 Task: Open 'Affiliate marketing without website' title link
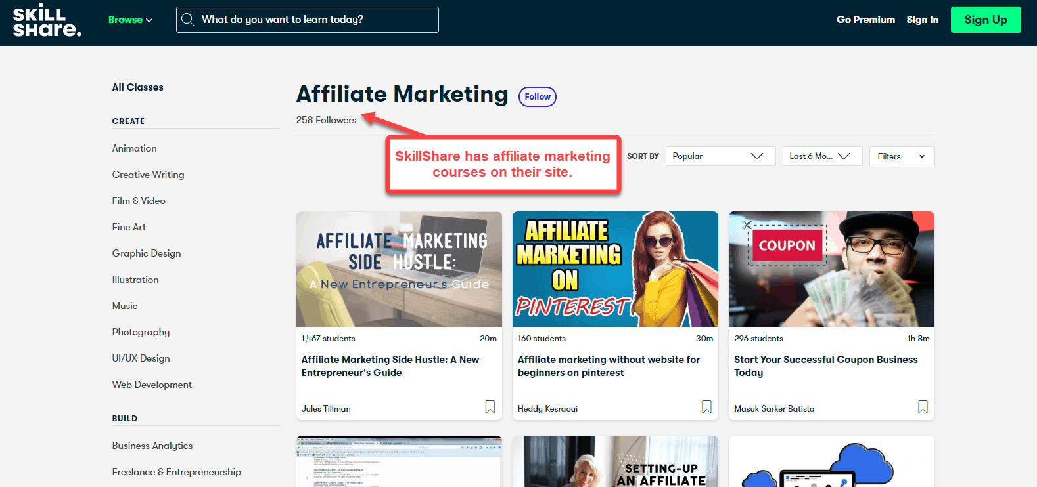click(x=609, y=366)
